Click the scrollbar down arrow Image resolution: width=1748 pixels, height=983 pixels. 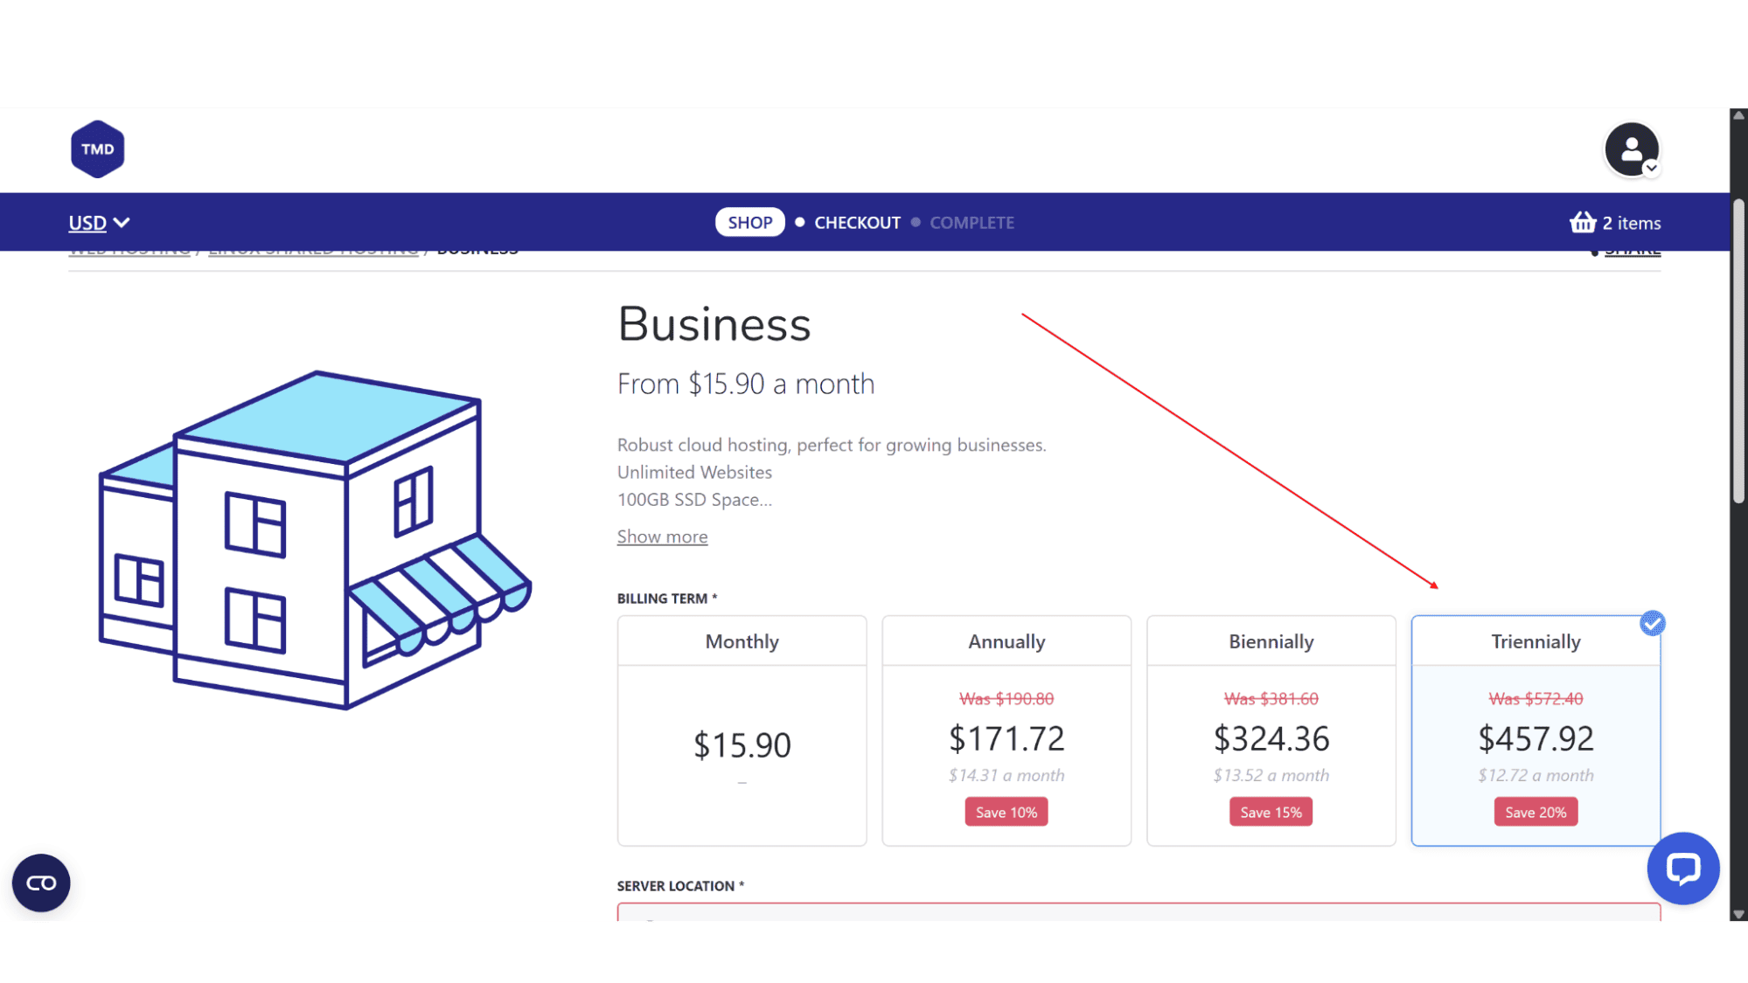coord(1738,914)
